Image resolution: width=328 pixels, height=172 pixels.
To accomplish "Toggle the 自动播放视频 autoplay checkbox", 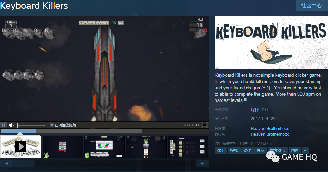I will (x=52, y=125).
